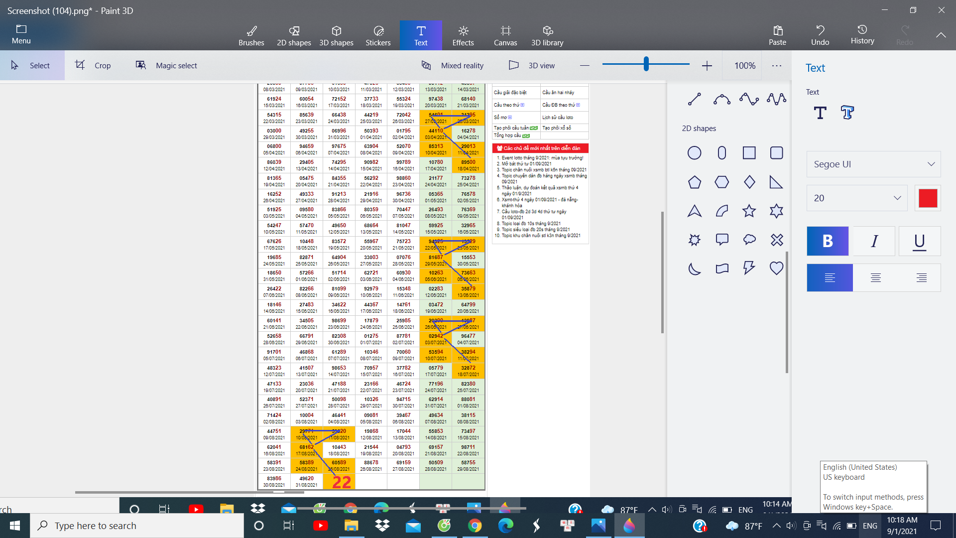The height and width of the screenshot is (538, 956).
Task: Adjust the zoom slider handle
Action: coord(646,64)
